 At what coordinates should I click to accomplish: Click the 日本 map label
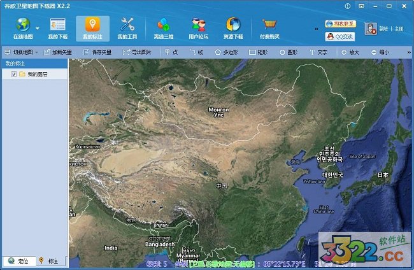(383, 174)
